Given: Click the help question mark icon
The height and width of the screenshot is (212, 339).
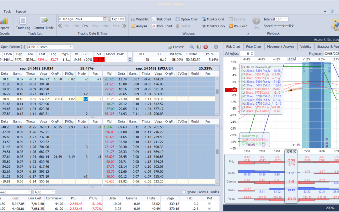Looking at the screenshot, I should click(x=332, y=12).
